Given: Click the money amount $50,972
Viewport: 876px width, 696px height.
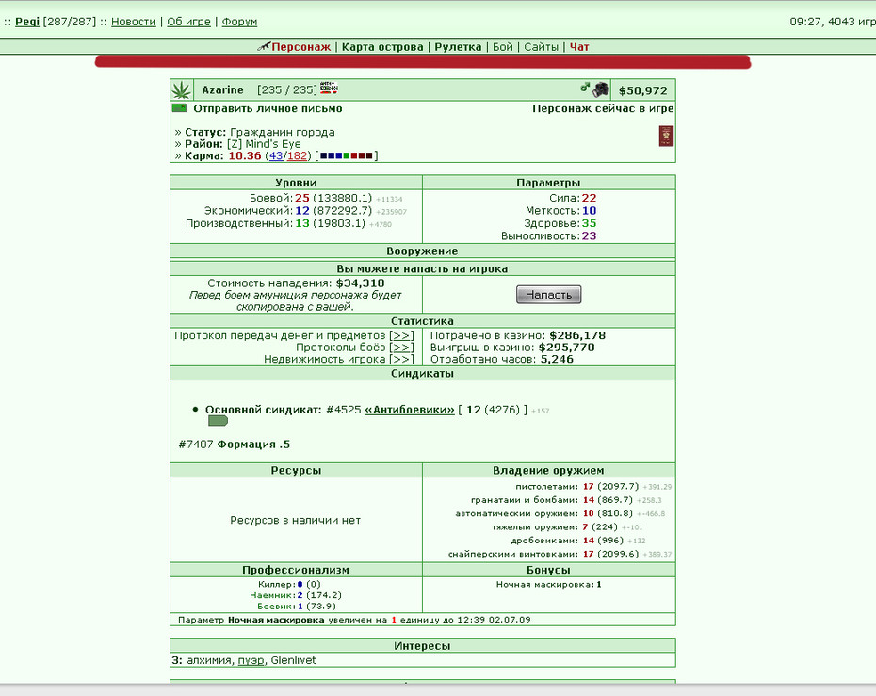Looking at the screenshot, I should [642, 90].
